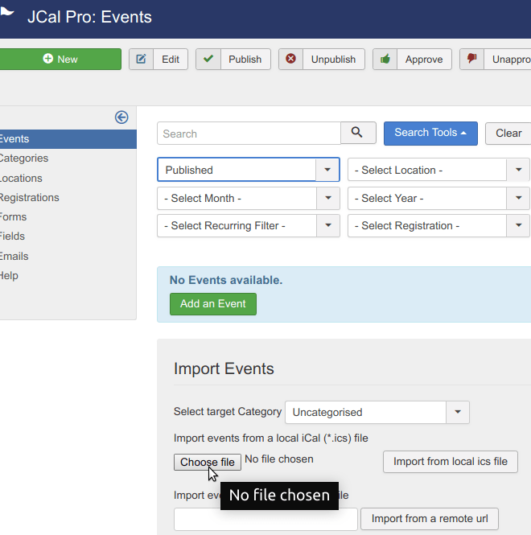Click the Approve button label
Screen dimensions: 531x535
tap(424, 60)
